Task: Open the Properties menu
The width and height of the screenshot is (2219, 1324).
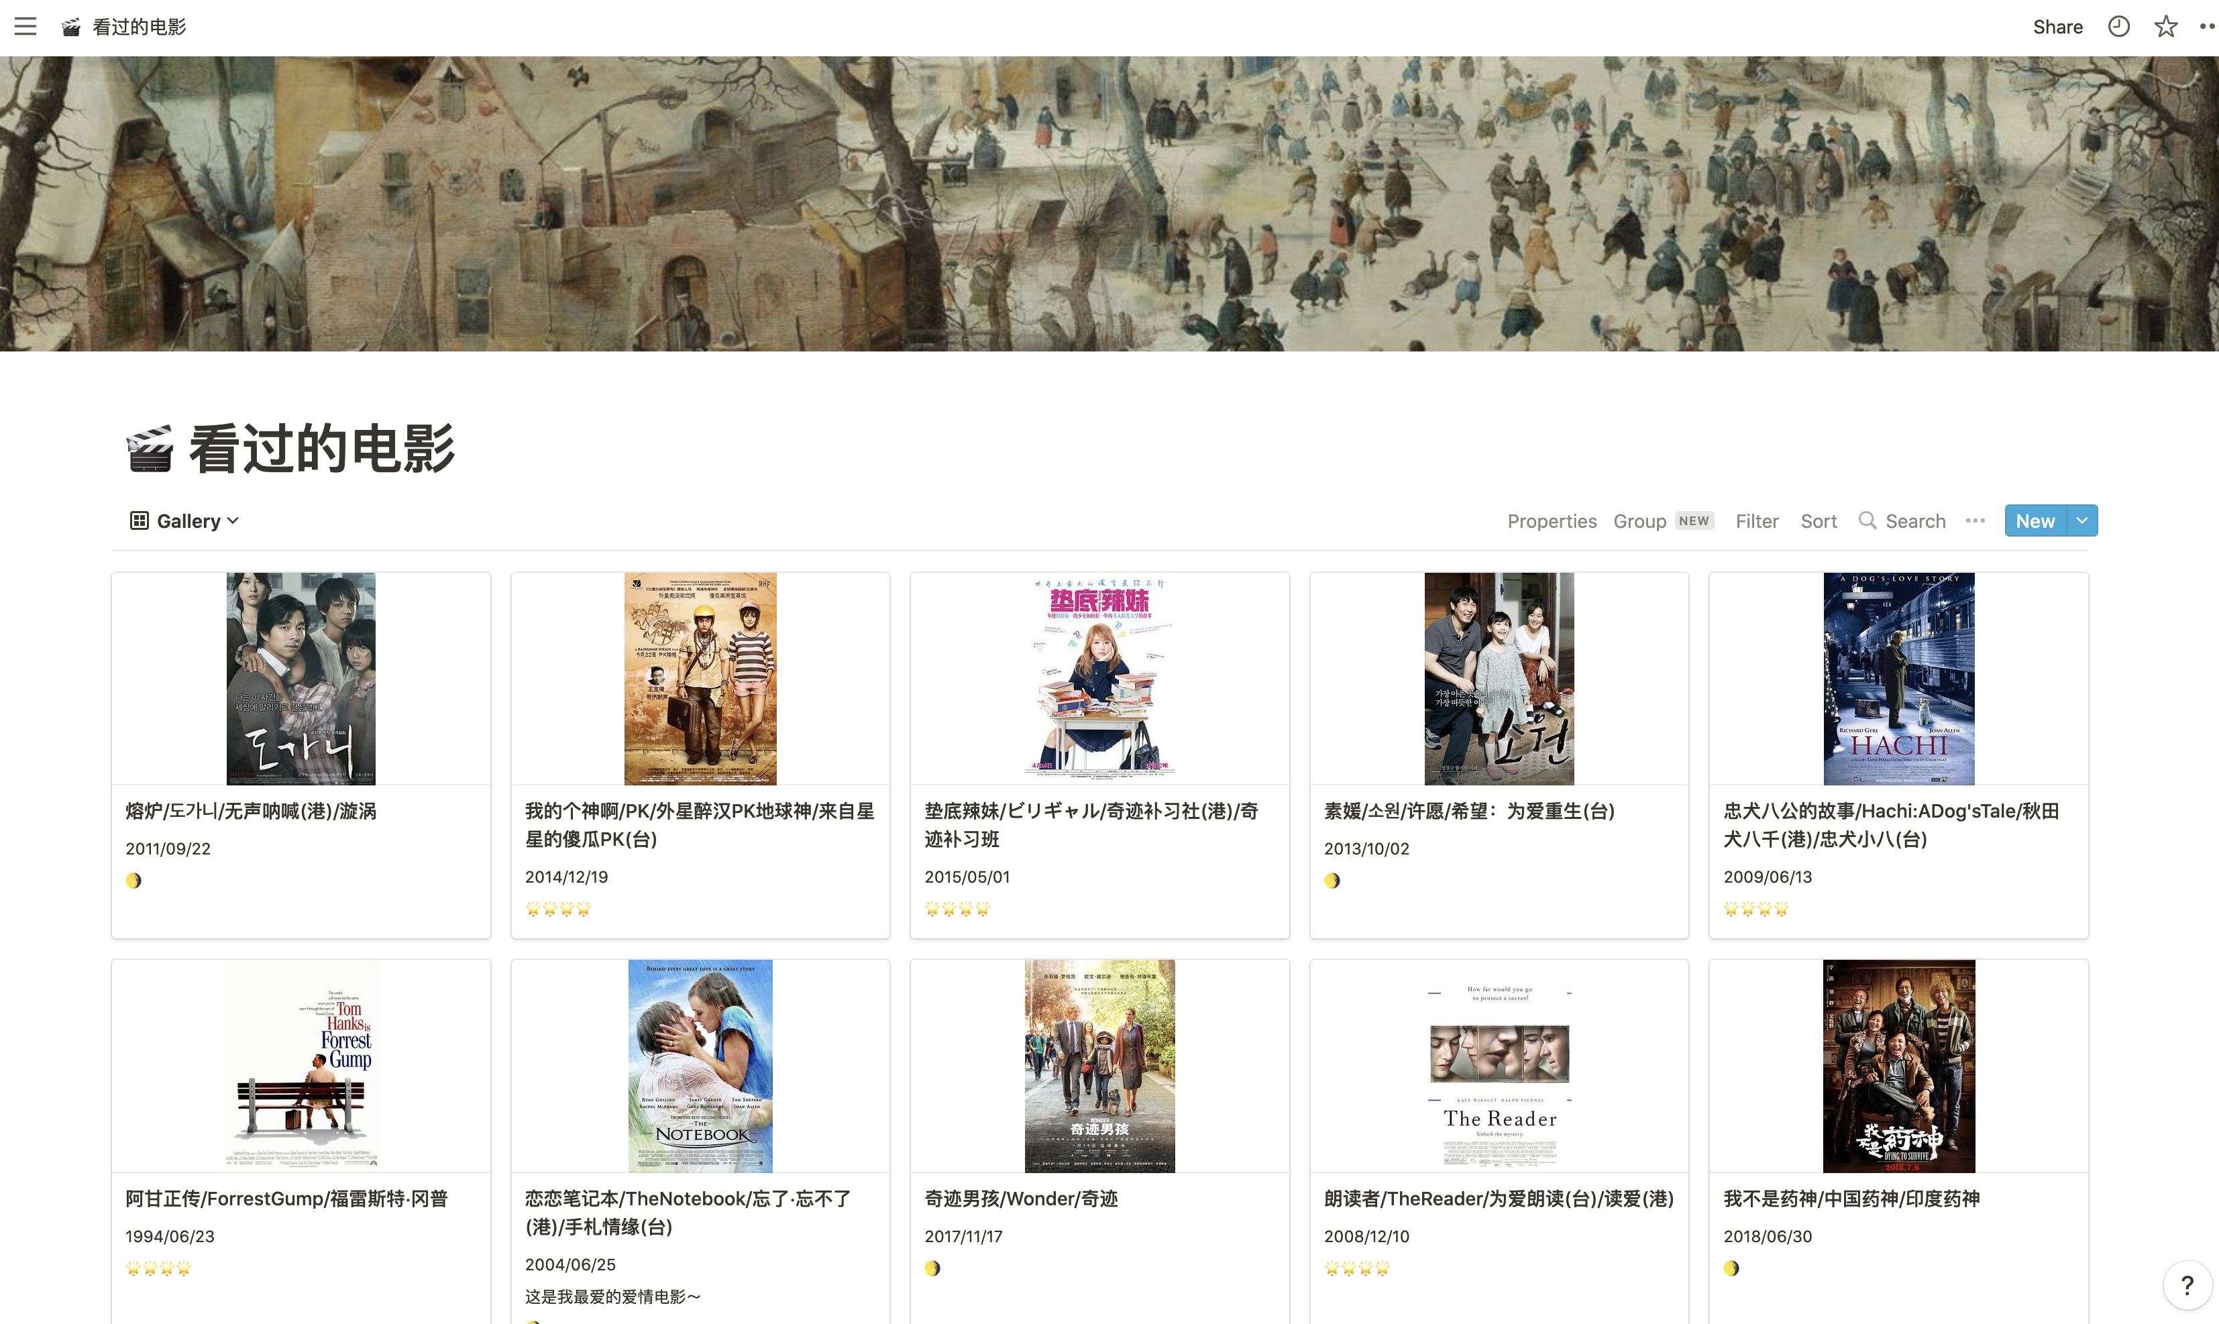Action: 1552,521
